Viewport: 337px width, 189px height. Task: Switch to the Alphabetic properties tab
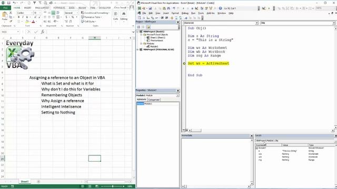pos(142,99)
